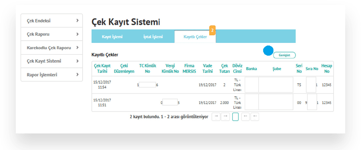Click the Genişlet button
The width and height of the screenshot is (361, 150).
point(284,55)
